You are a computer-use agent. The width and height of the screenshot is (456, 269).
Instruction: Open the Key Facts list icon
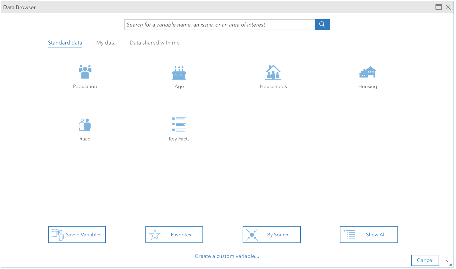179,124
